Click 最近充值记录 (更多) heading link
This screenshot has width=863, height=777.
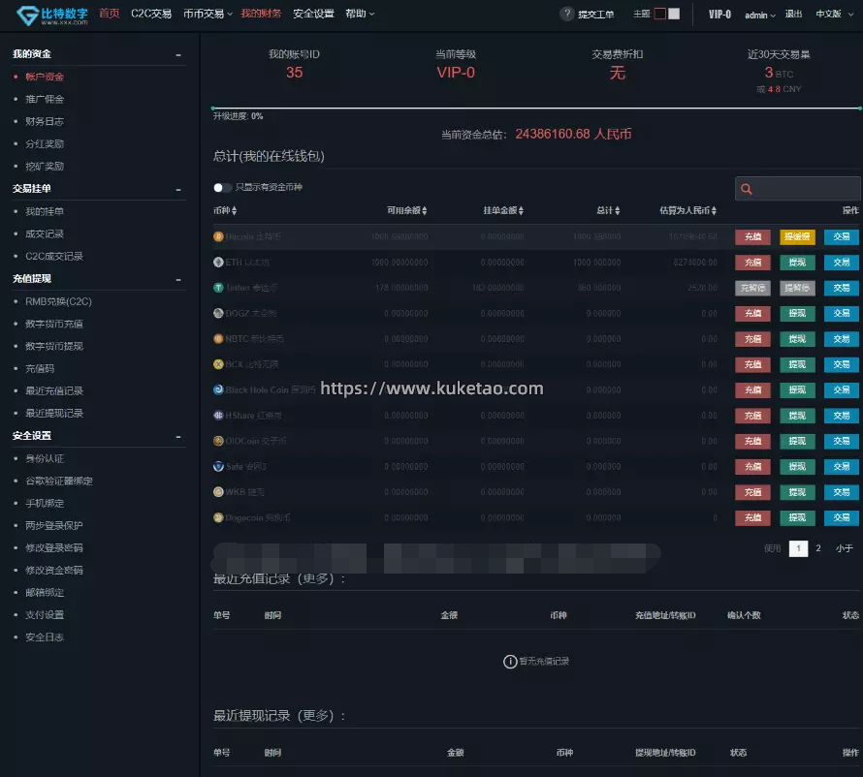pos(279,579)
